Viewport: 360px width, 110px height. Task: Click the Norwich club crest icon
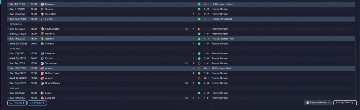pos(42,39)
